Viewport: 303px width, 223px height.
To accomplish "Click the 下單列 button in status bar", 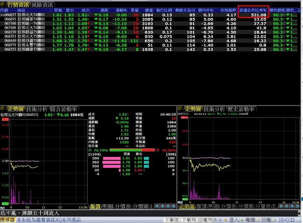I will (x=188, y=219).
